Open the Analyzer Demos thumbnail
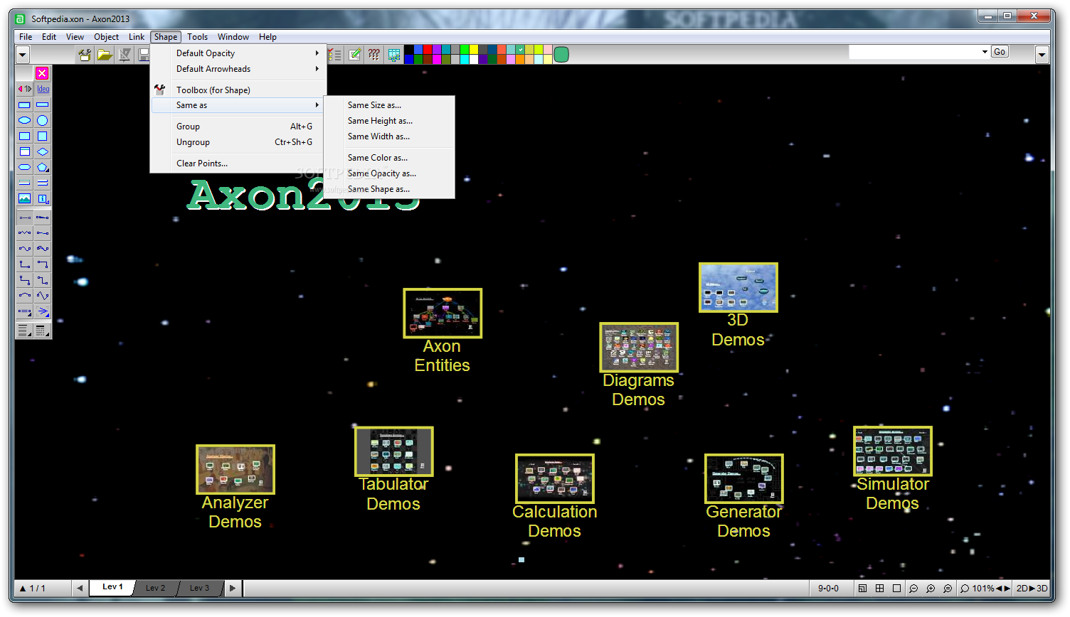 (x=235, y=469)
